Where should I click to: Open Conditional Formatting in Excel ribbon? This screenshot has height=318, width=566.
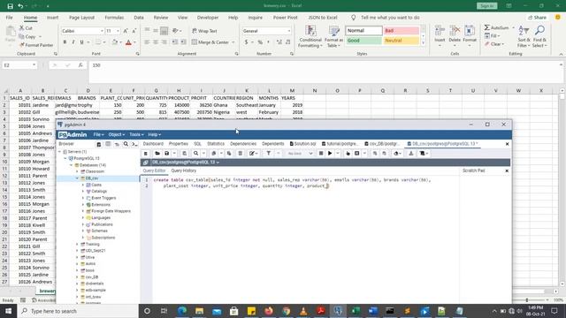(310, 36)
